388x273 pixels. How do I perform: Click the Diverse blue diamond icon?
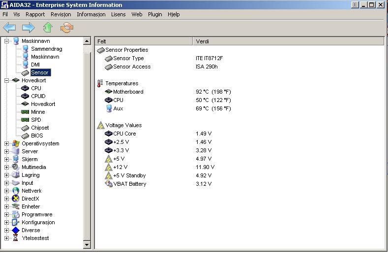pos(16,230)
